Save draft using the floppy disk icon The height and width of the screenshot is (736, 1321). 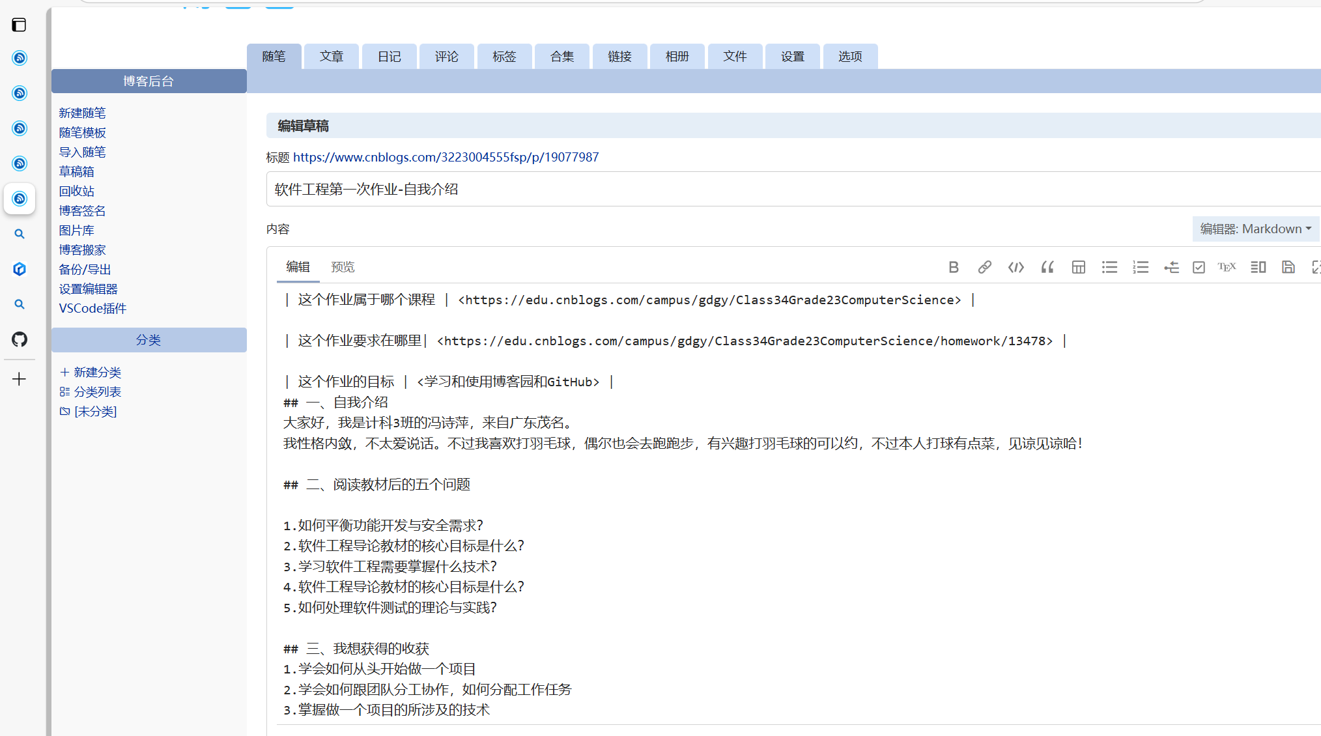point(1288,267)
